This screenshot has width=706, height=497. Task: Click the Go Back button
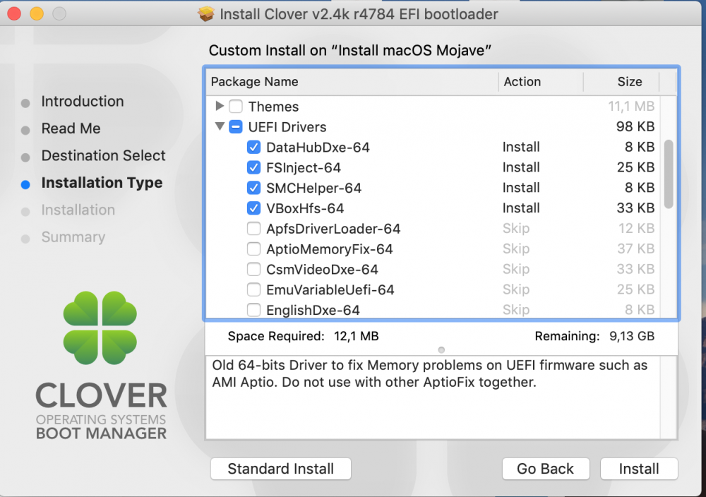[545, 469]
